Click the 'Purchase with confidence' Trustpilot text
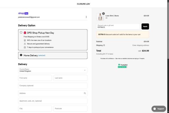The image size is (169, 113). click(x=122, y=59)
